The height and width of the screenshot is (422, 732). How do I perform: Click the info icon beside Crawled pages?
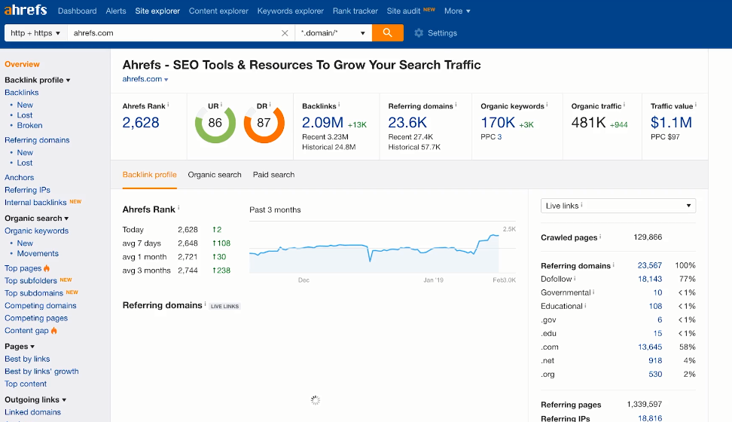pos(600,237)
